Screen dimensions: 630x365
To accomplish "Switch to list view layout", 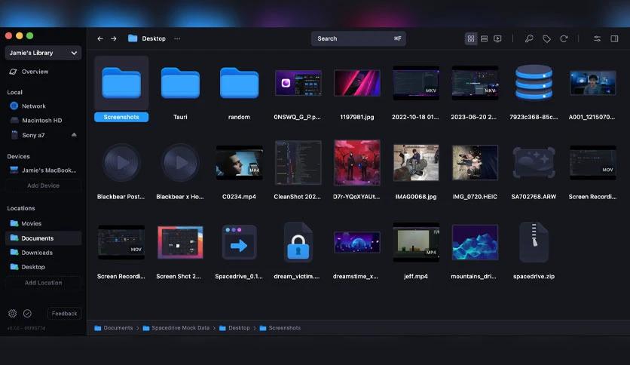I will (484, 38).
